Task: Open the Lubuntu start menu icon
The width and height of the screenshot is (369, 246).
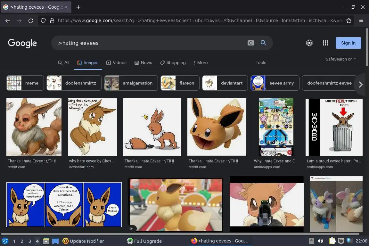Action: pos(5,241)
